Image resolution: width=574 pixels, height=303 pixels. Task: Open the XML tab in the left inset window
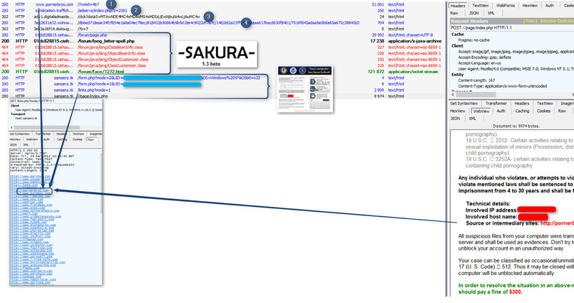[x=26, y=145]
